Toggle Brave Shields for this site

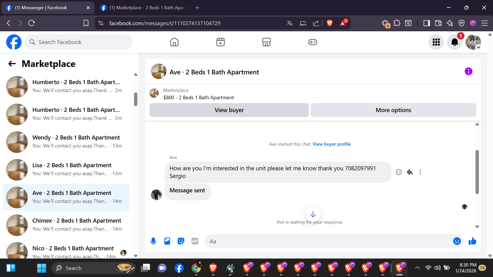pyautogui.click(x=330, y=23)
